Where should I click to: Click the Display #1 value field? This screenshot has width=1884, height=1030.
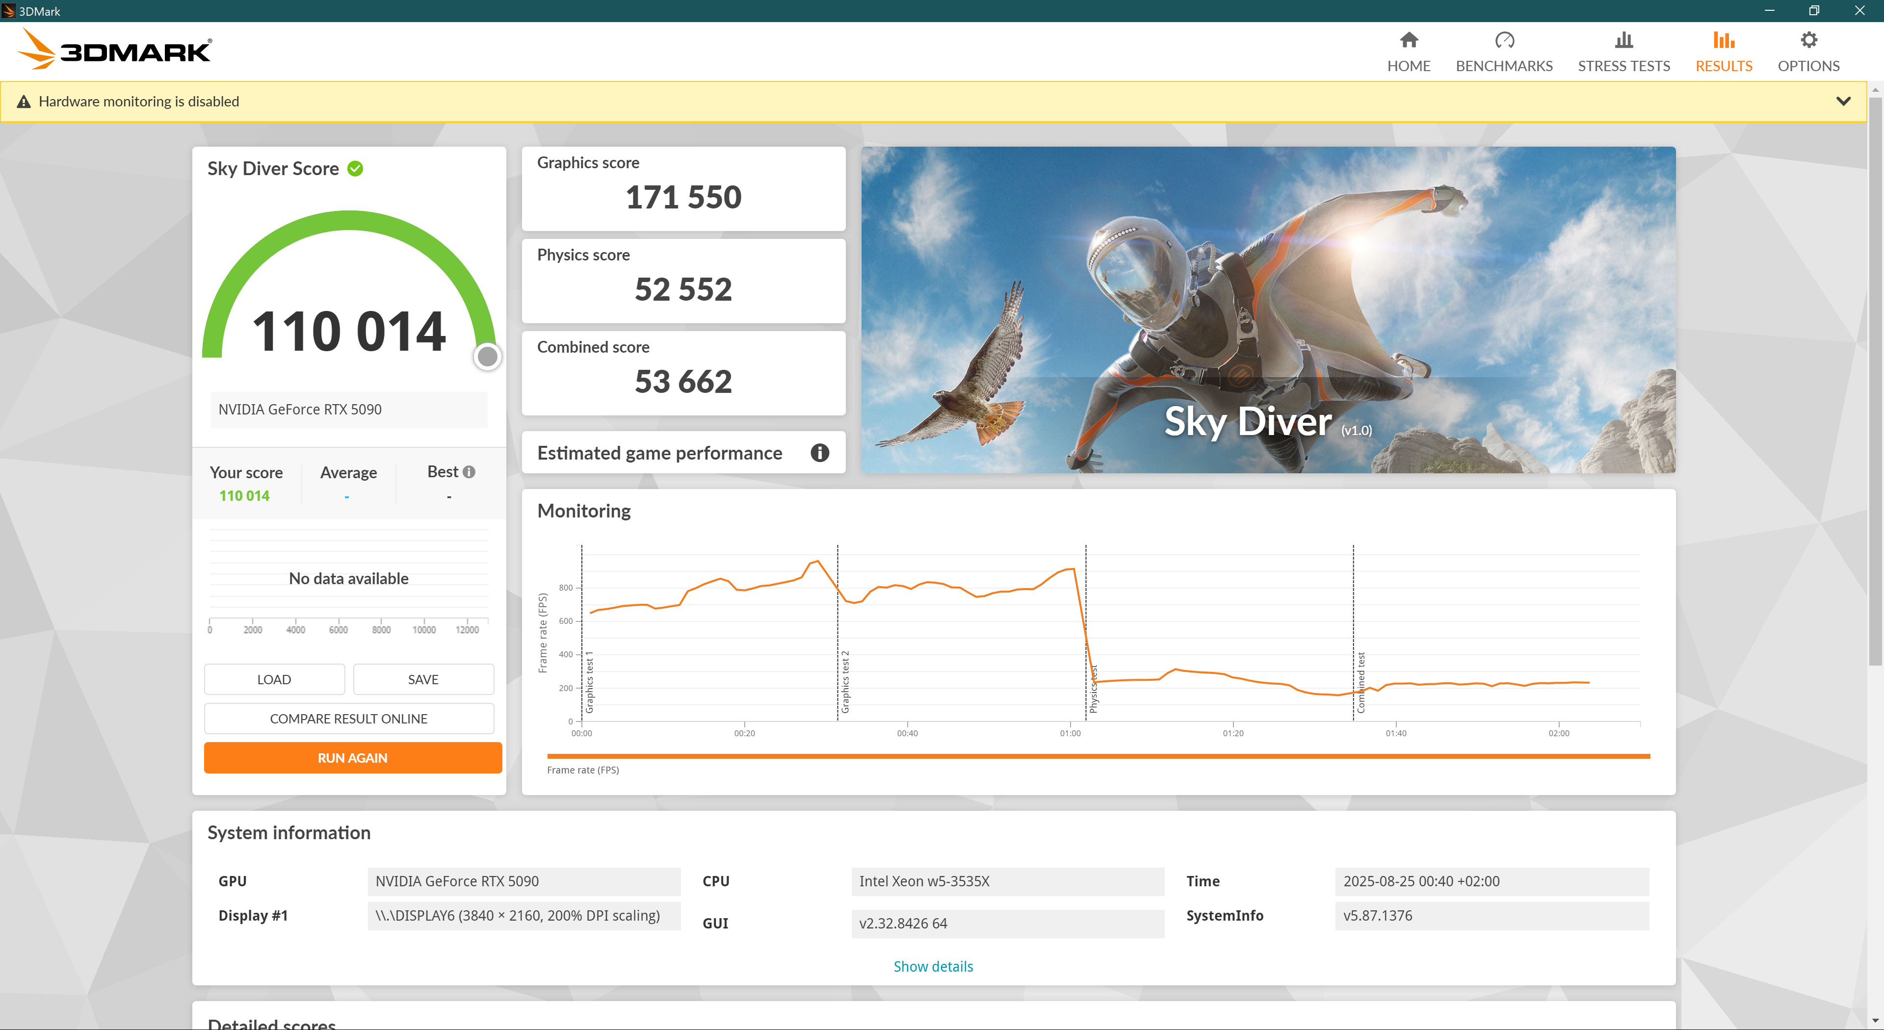click(x=523, y=916)
